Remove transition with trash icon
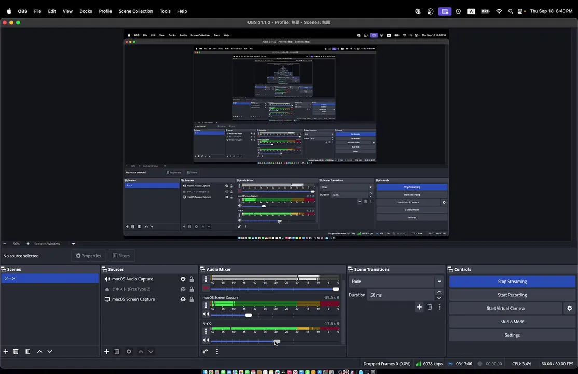 tap(430, 307)
